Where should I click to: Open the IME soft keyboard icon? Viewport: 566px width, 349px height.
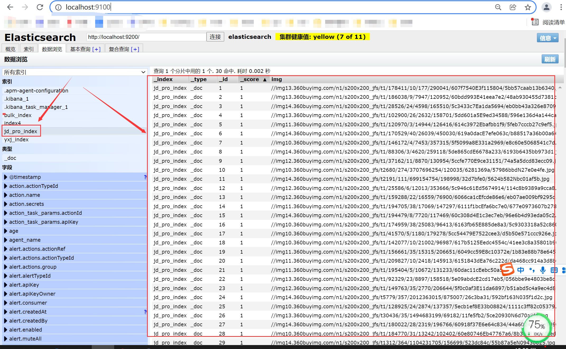point(554,270)
